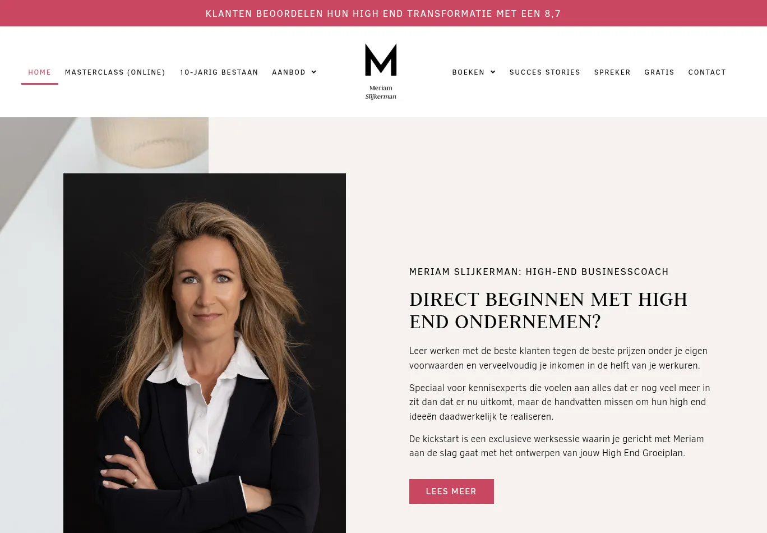The image size is (767, 533).
Task: Expand the Boeken dropdown chevron
Action: pos(493,72)
